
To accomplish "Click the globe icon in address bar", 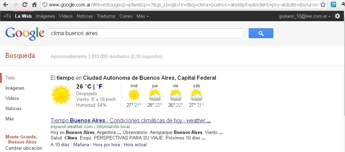I will point(45,5).
